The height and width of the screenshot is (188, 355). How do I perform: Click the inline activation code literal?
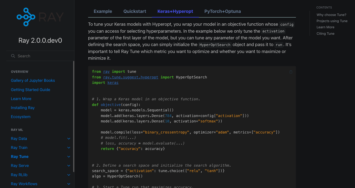click(273, 31)
